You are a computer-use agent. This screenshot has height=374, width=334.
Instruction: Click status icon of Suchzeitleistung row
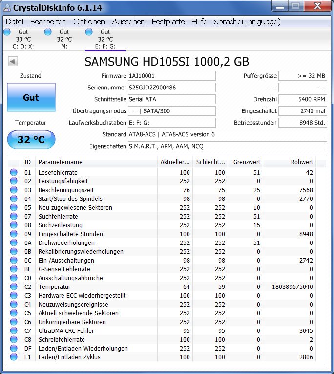(14, 225)
